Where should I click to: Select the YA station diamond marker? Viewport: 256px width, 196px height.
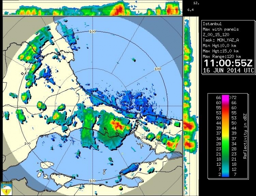(150, 164)
